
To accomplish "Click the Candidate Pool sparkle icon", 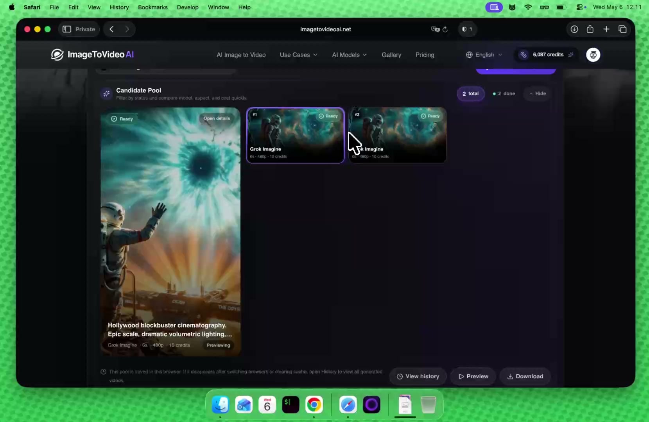I will click(x=106, y=94).
